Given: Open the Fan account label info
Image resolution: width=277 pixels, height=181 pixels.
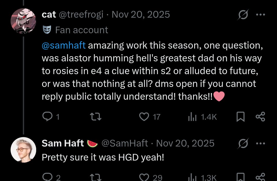Looking at the screenshot, I should pos(82,30).
